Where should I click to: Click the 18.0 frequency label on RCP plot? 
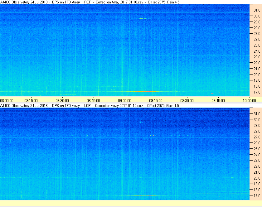257,86
